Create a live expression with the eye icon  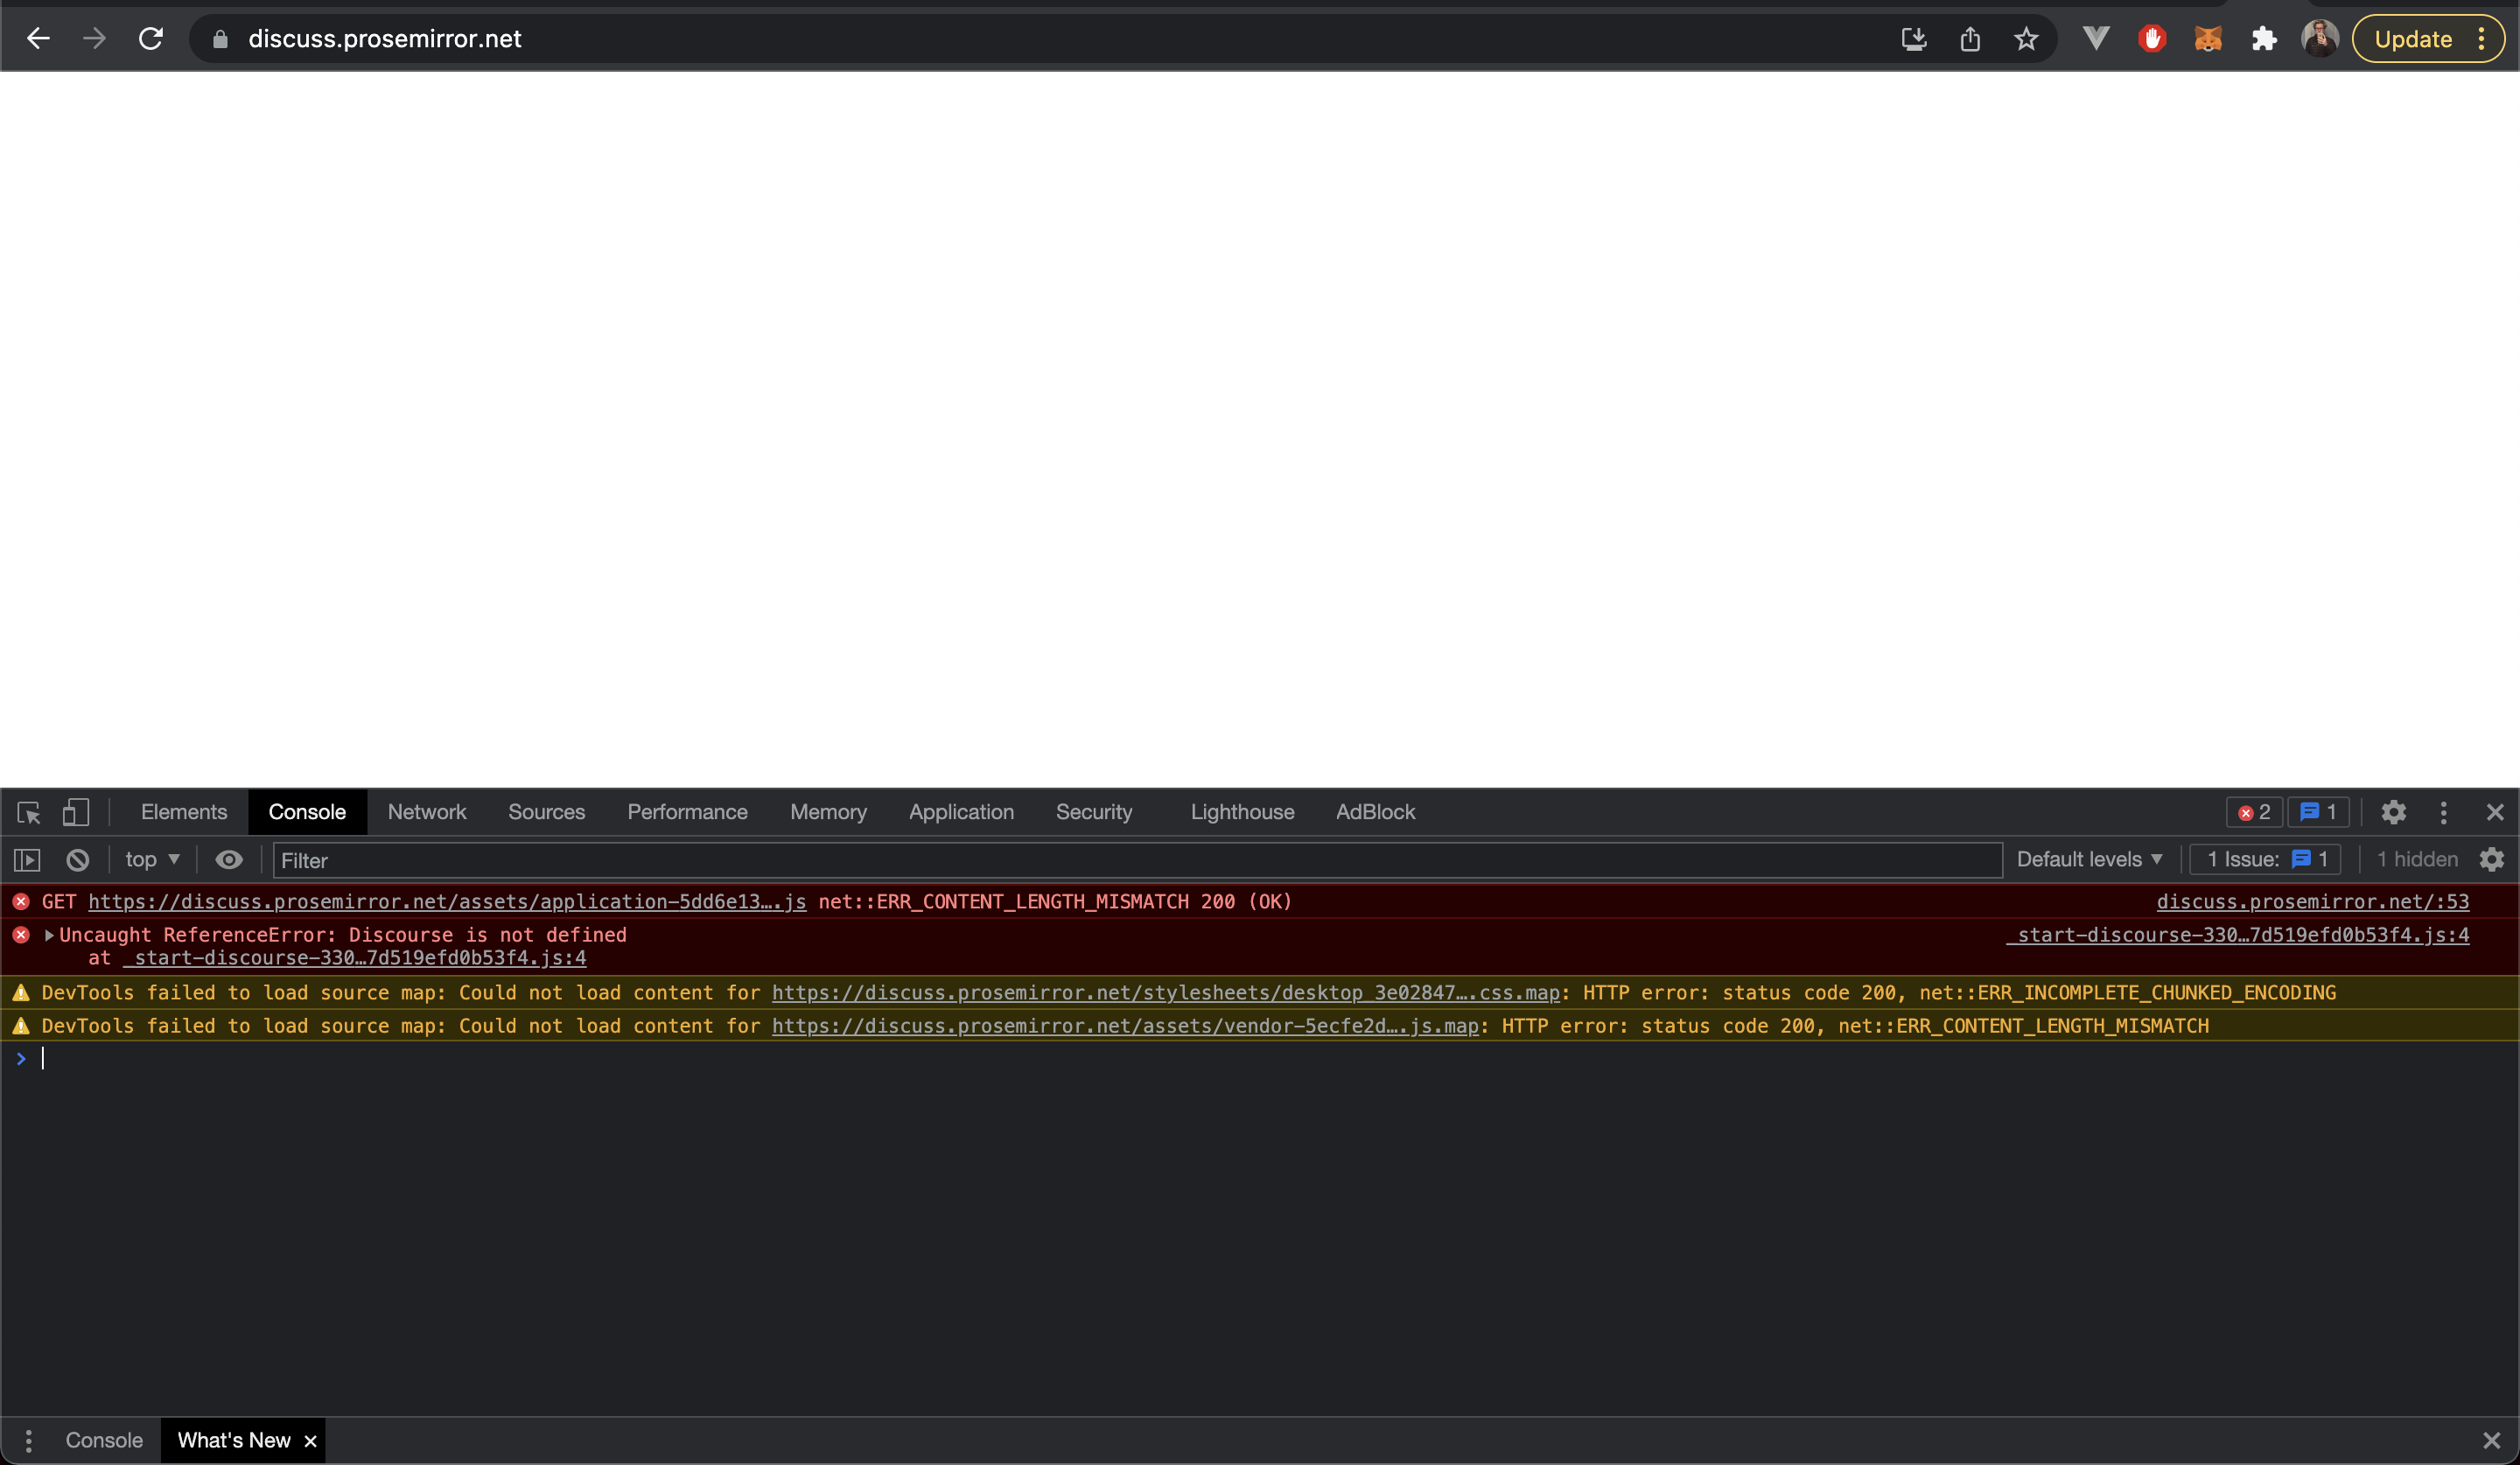click(228, 859)
